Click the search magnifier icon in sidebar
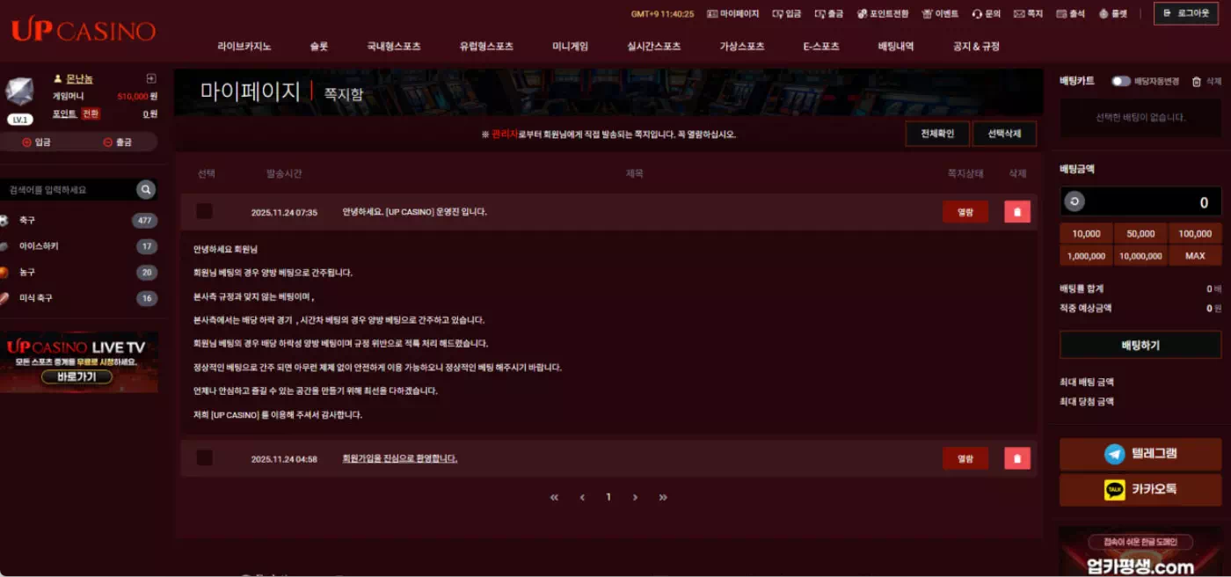 click(x=146, y=190)
